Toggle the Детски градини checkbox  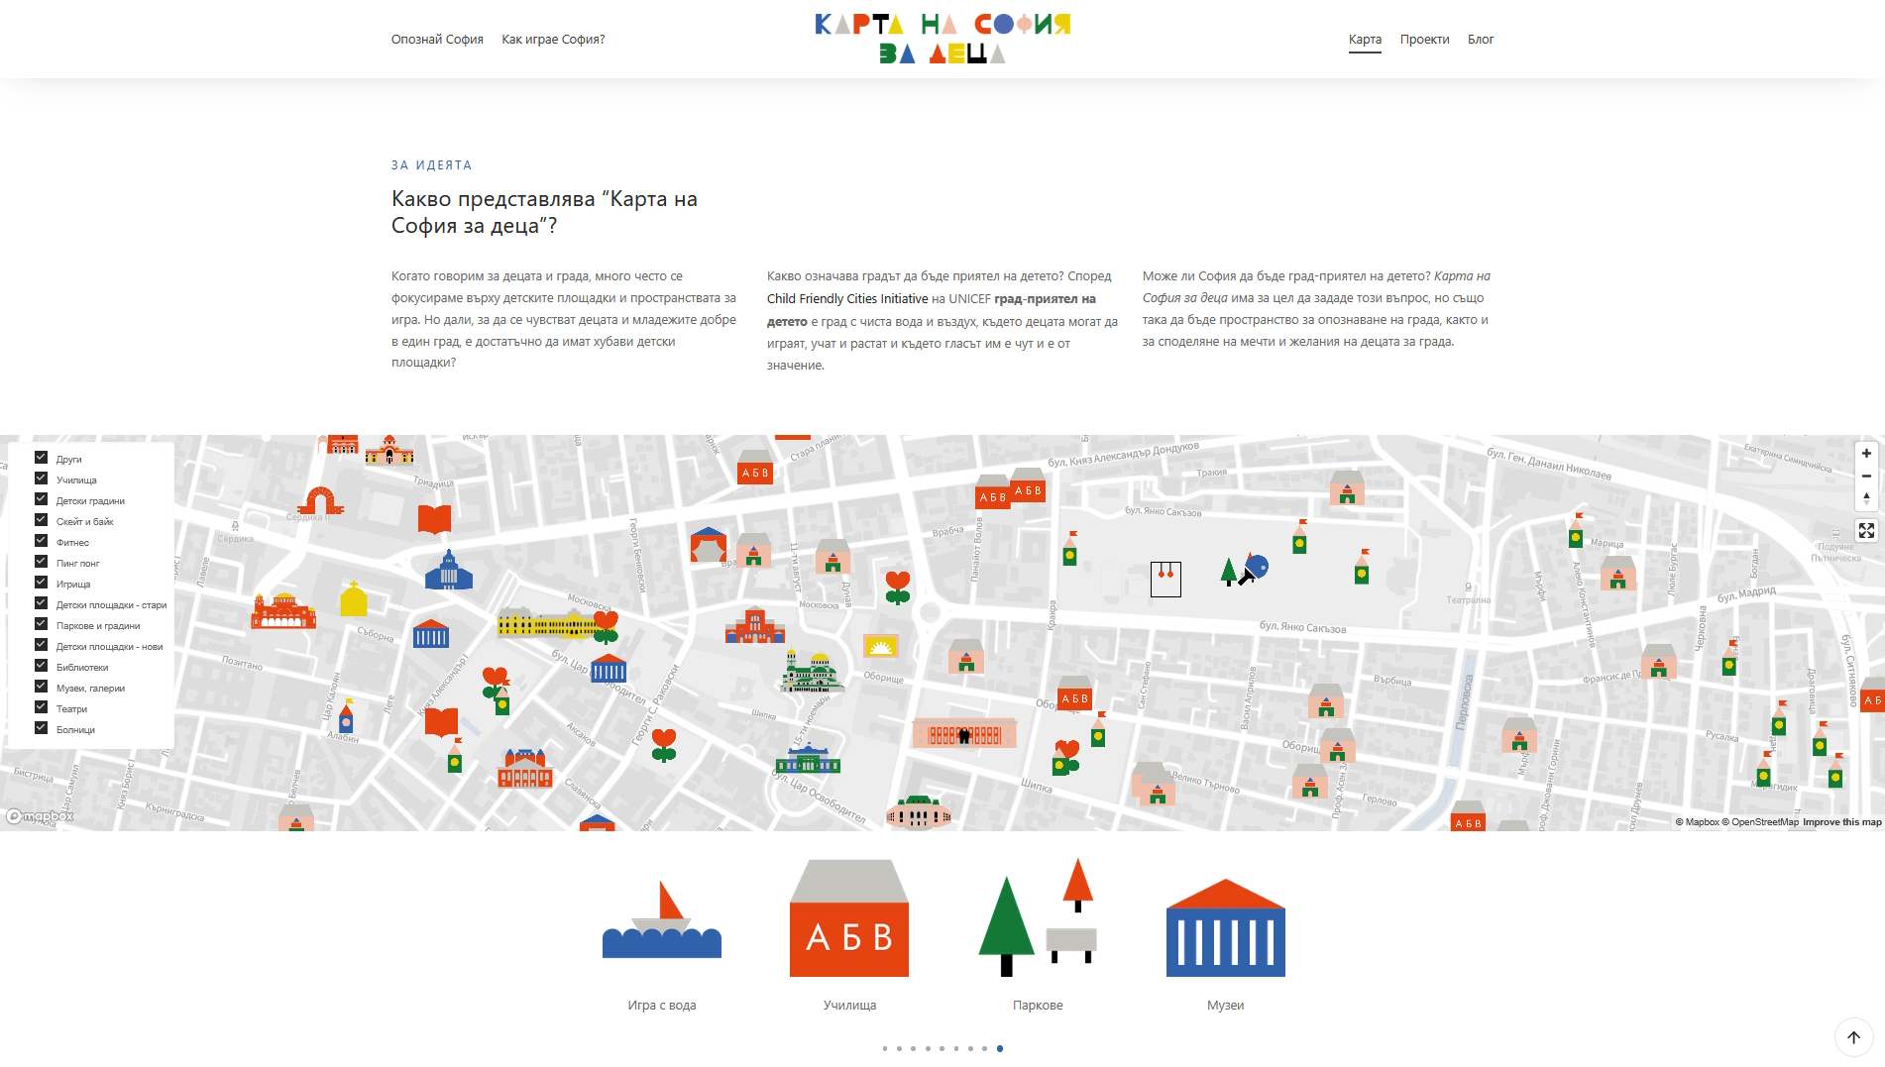click(41, 499)
